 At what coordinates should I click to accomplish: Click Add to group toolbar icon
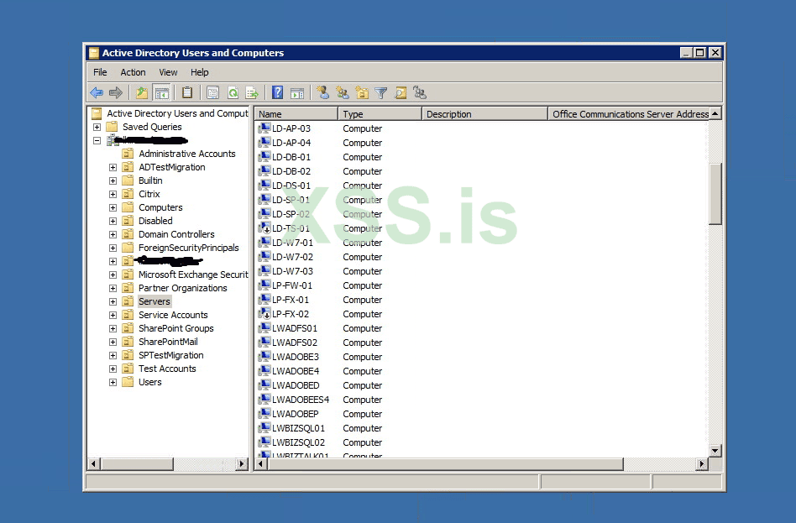pyautogui.click(x=419, y=92)
